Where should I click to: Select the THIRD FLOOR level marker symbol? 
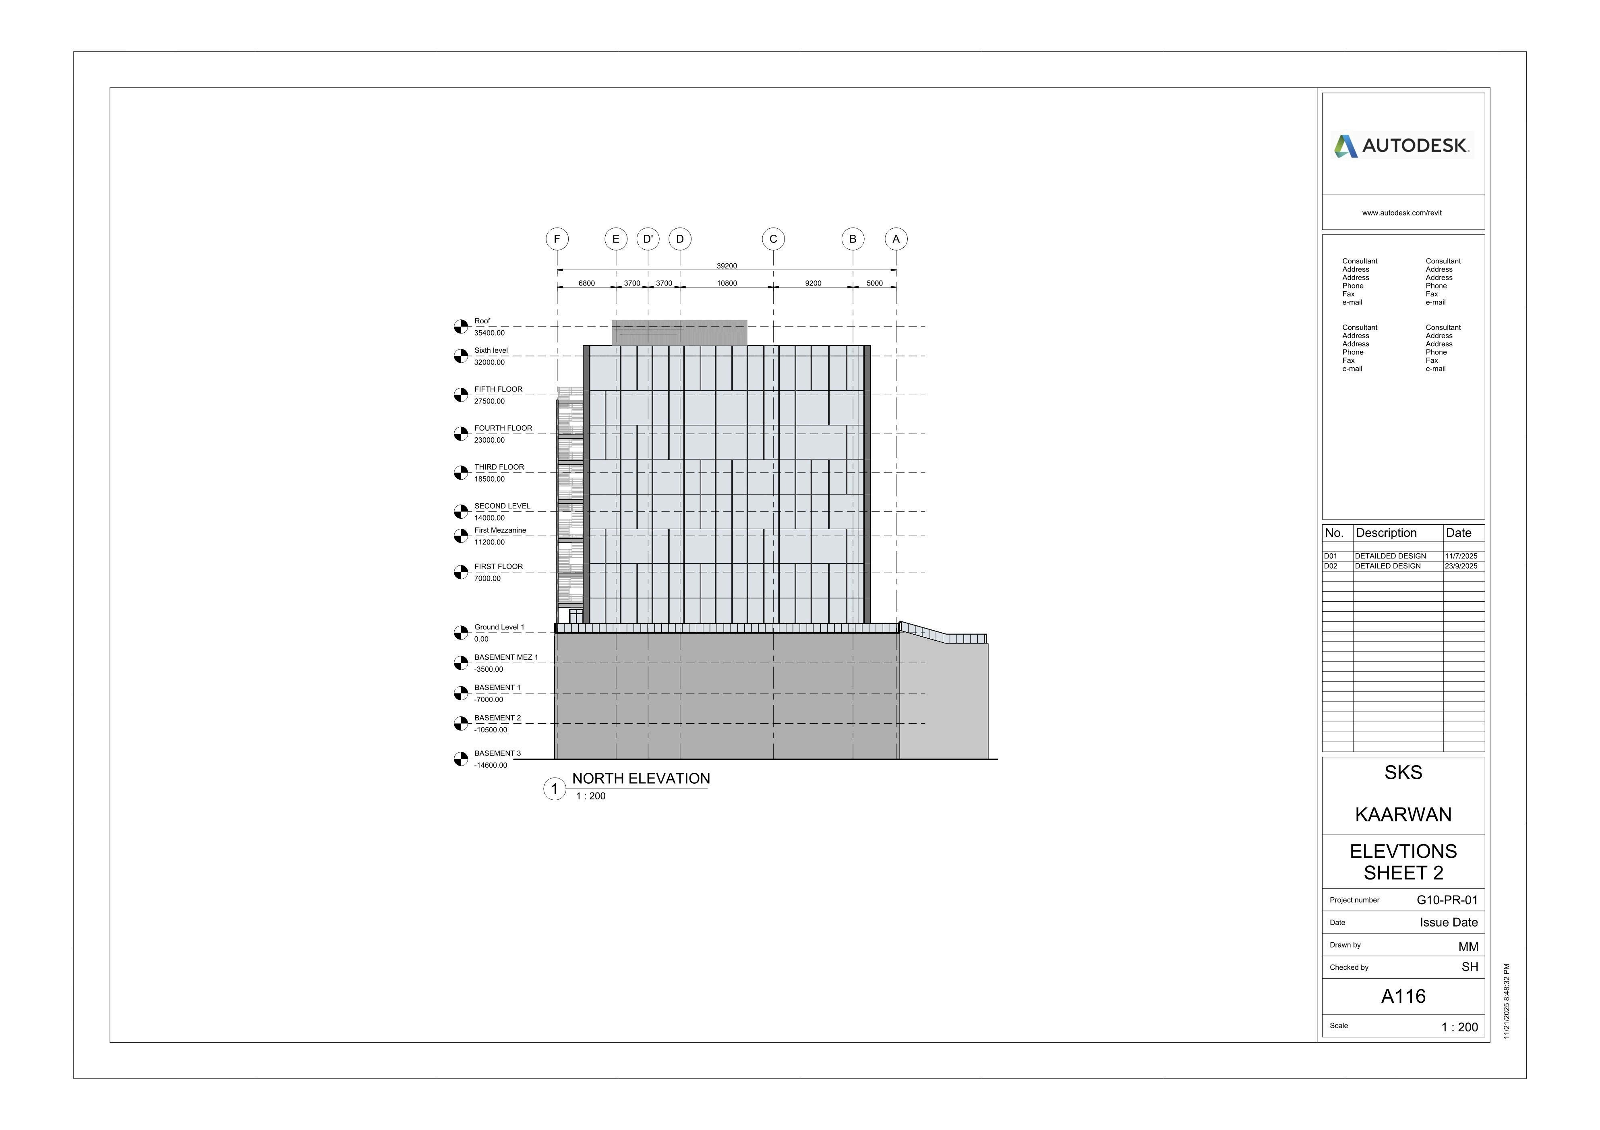[x=462, y=472]
